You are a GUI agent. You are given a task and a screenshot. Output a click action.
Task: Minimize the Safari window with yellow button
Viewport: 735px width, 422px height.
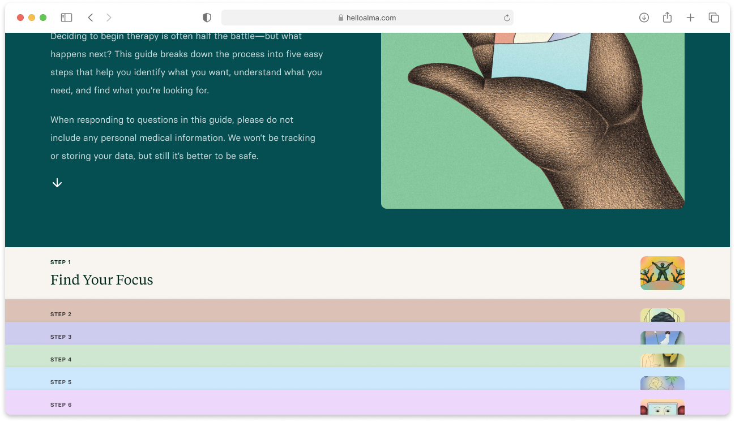tap(32, 18)
